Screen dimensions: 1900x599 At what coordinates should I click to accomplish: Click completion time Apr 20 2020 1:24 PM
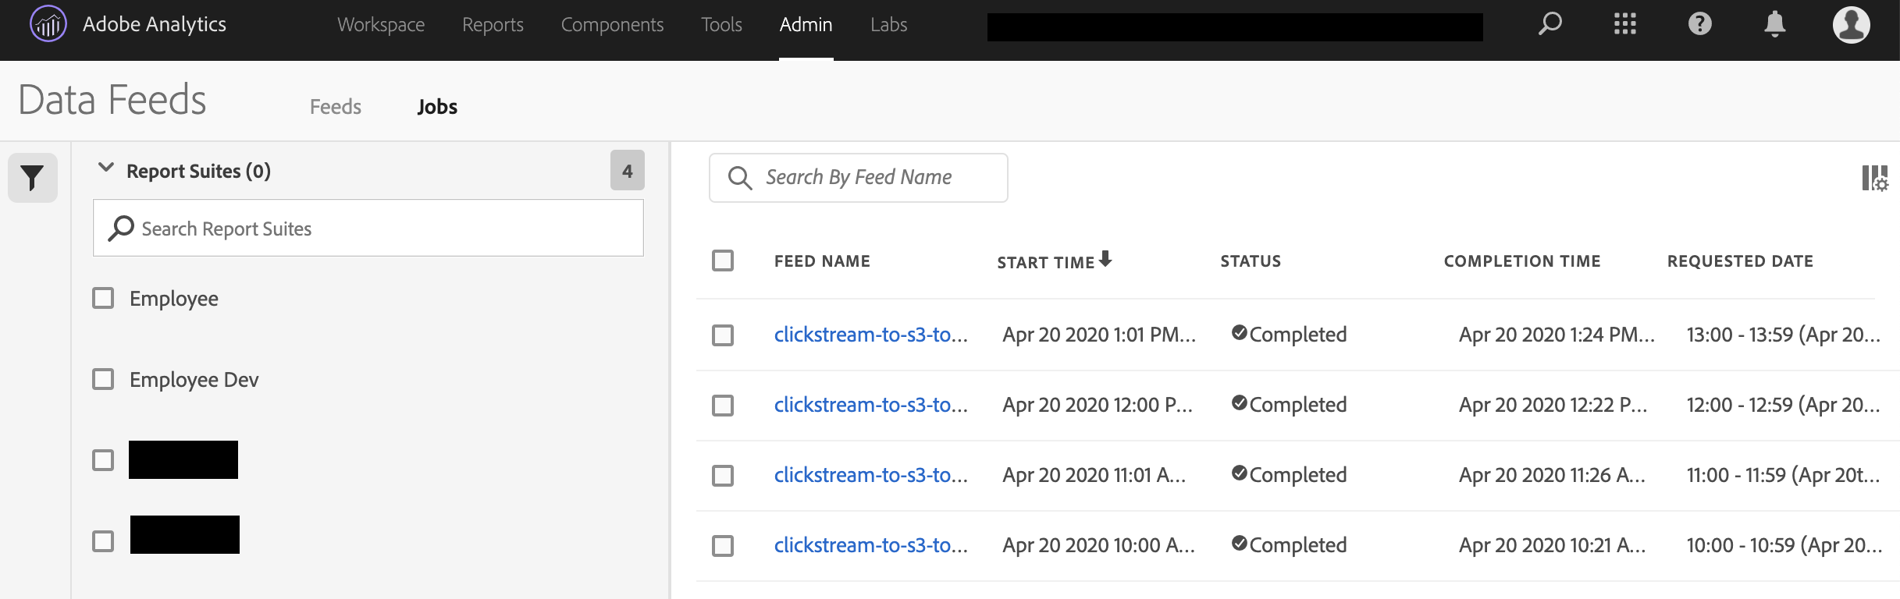pos(1557,335)
